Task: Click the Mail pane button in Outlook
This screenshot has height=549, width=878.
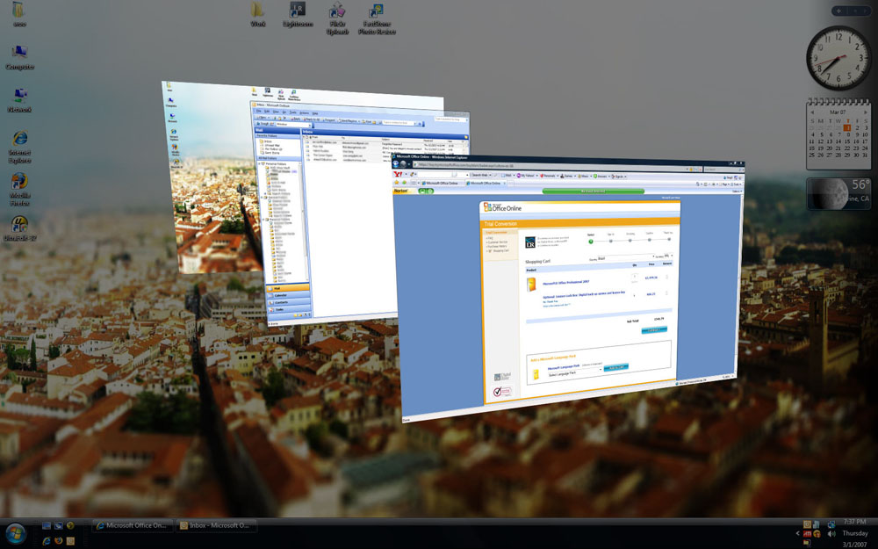Action: [x=288, y=288]
